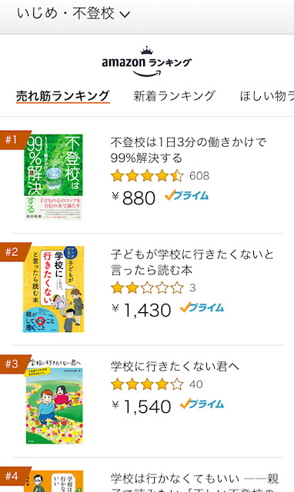Image resolution: width=294 pixels, height=492 pixels.
Task: Open the green 不登校は99%解決する book cover
Action: point(53,178)
